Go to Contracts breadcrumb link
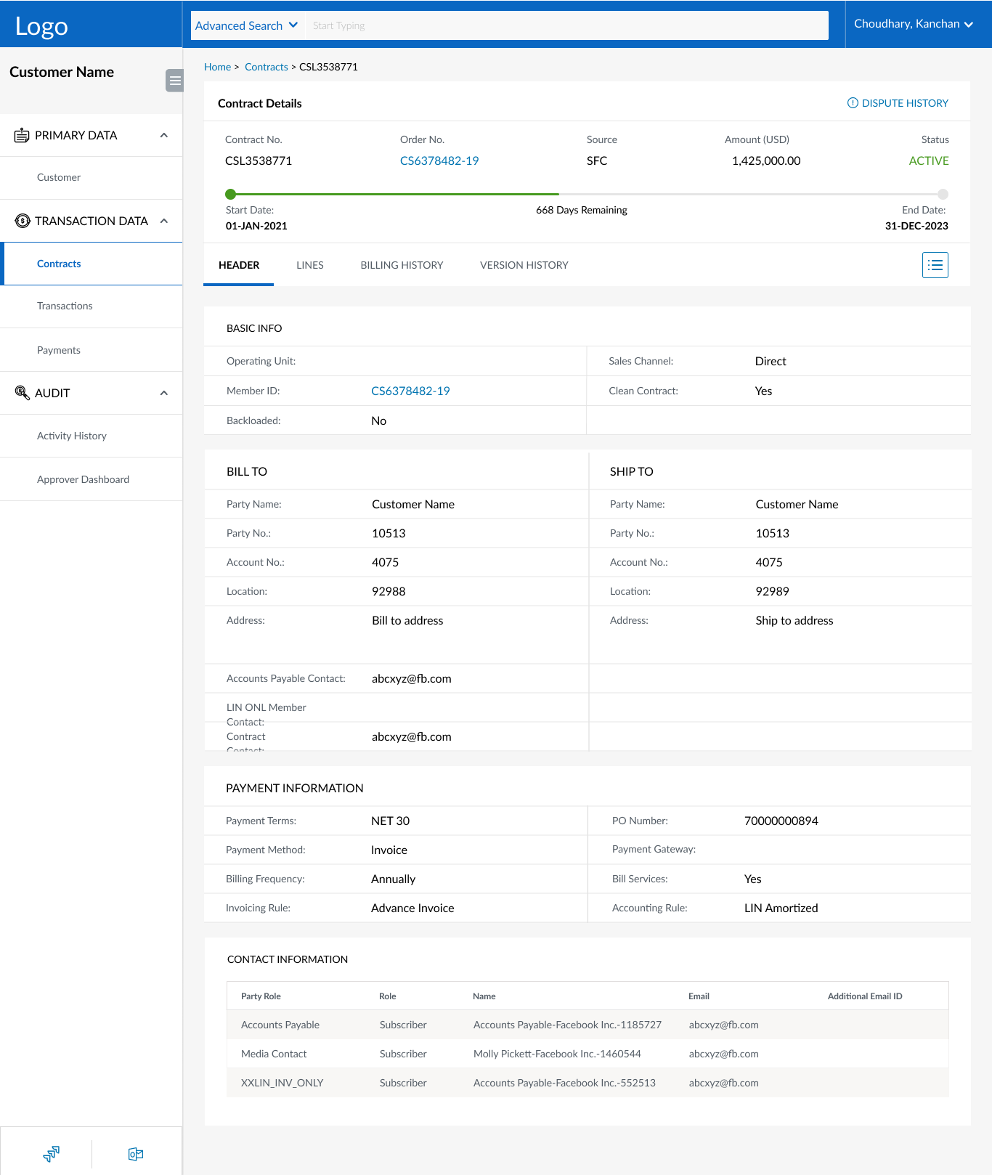The width and height of the screenshot is (992, 1175). pos(267,67)
